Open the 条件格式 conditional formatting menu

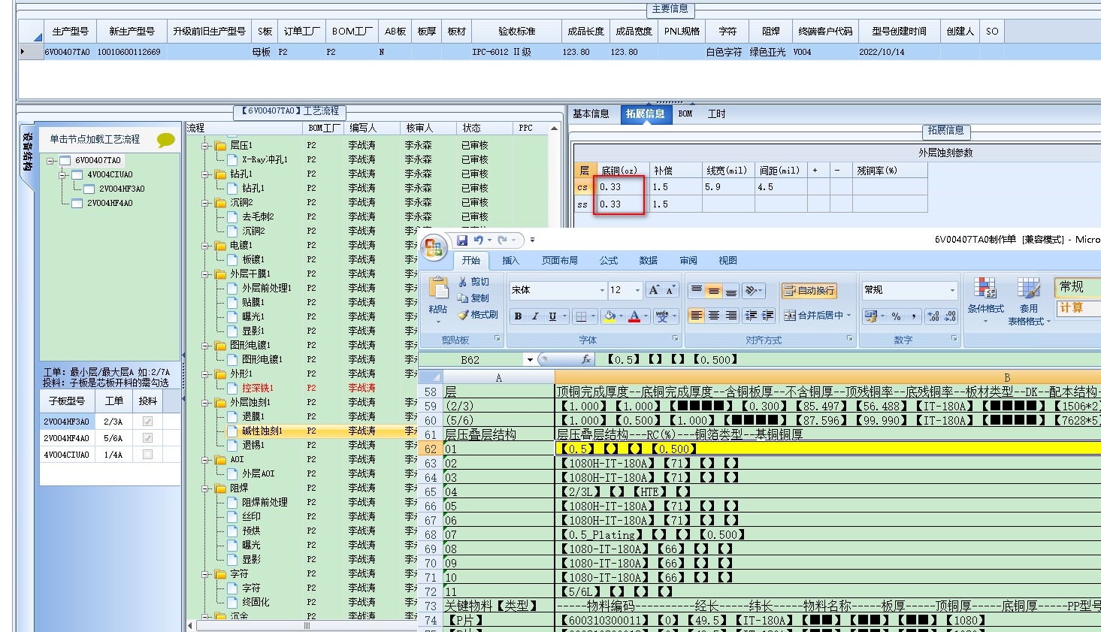pyautogui.click(x=985, y=299)
